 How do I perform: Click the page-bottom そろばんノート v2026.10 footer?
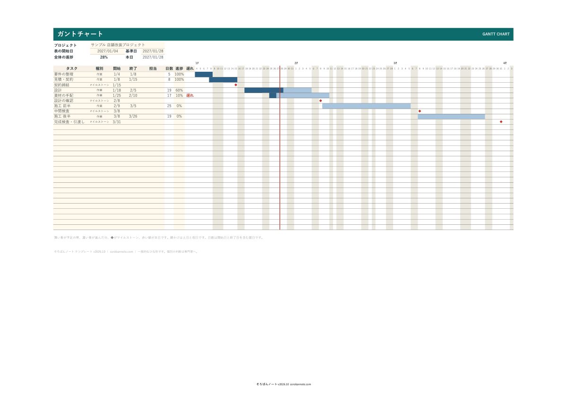pyautogui.click(x=283, y=384)
